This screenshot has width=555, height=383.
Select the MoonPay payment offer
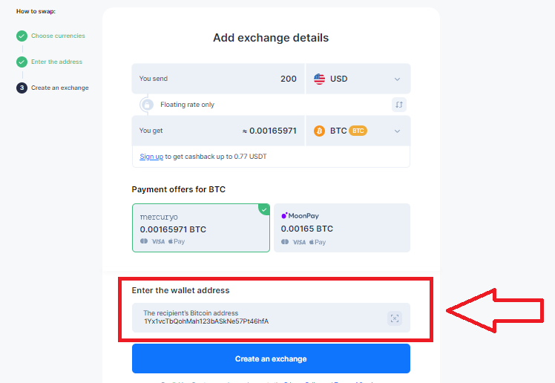[342, 228]
